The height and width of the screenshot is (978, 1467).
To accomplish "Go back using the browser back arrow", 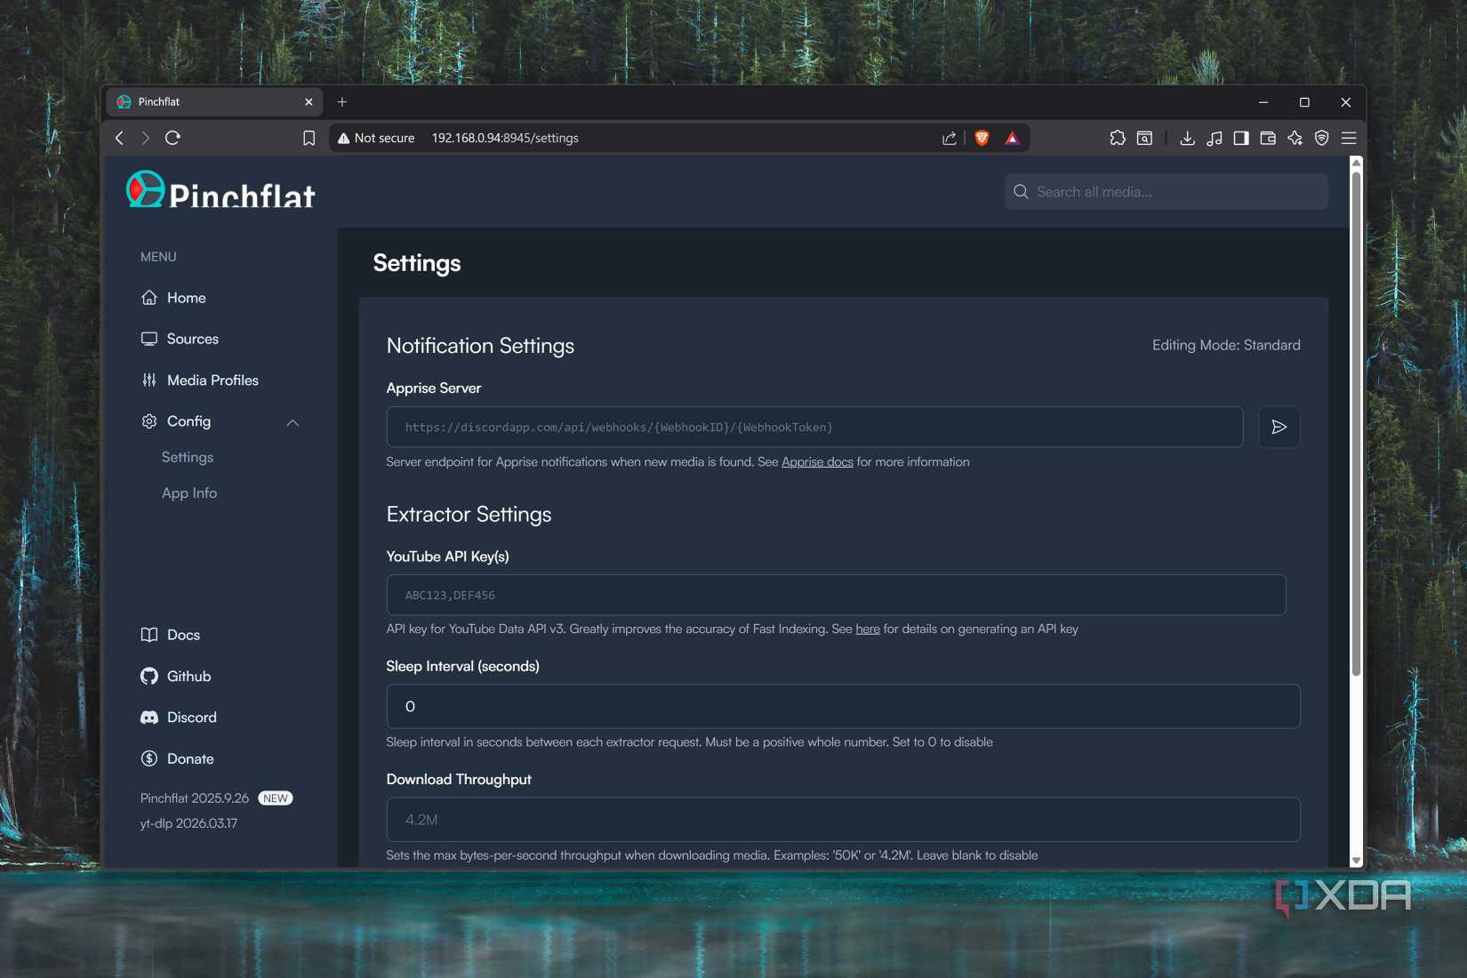I will 119,138.
